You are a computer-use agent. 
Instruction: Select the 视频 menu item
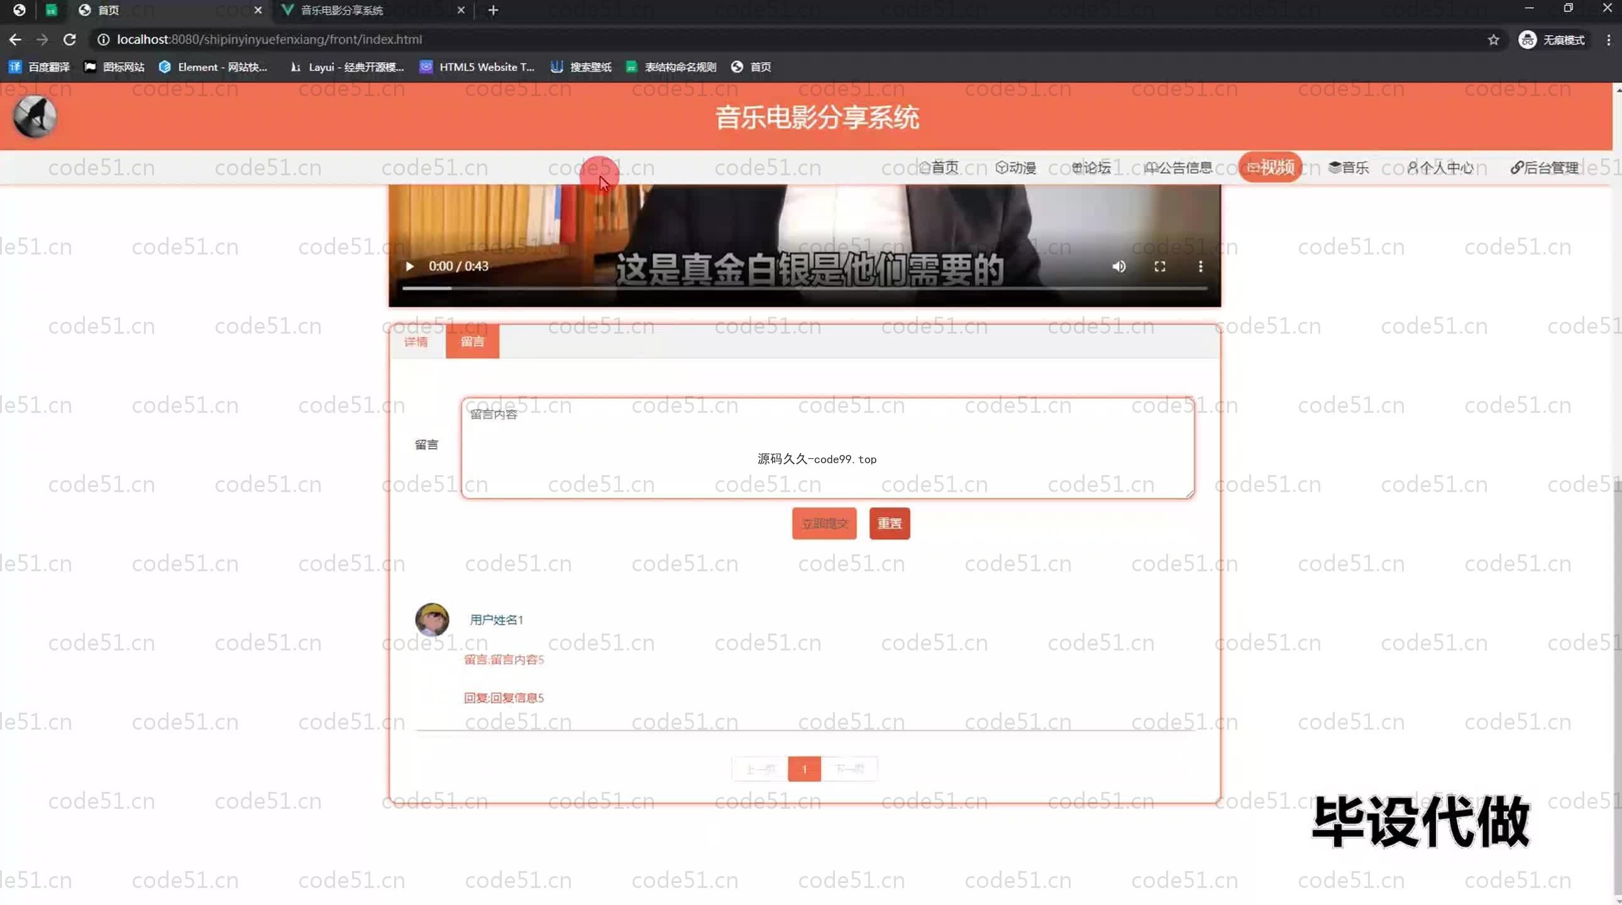tap(1270, 167)
